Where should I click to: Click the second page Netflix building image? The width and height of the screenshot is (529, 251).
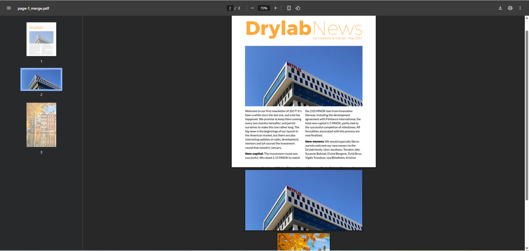[x=304, y=200]
